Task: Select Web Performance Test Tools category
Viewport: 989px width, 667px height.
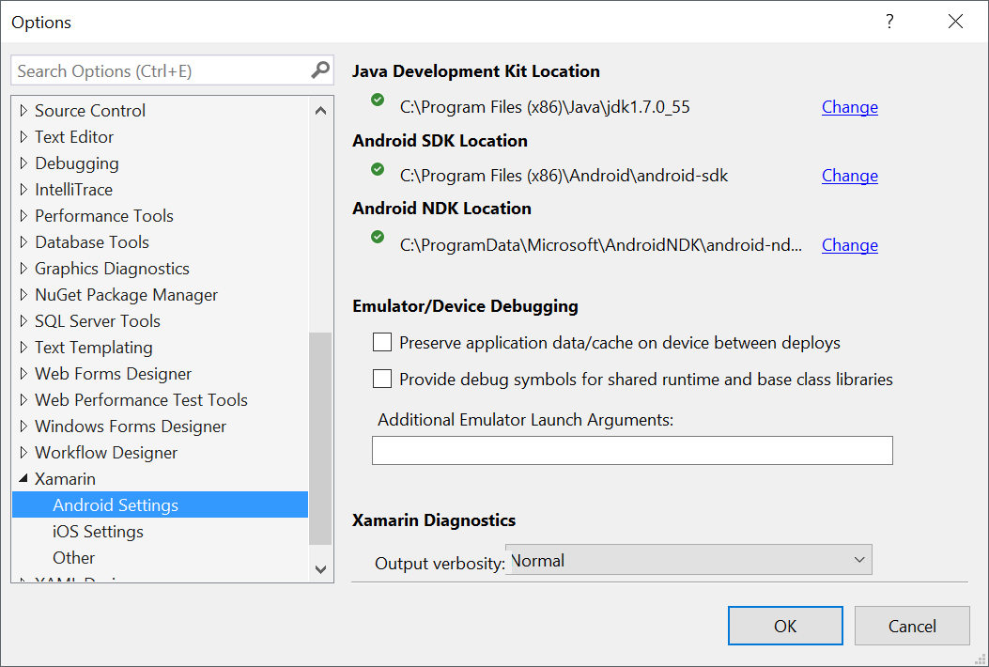Action: pyautogui.click(x=141, y=400)
